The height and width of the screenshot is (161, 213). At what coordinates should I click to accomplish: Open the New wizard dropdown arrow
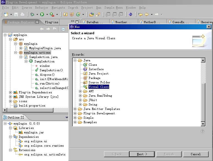[11, 14]
